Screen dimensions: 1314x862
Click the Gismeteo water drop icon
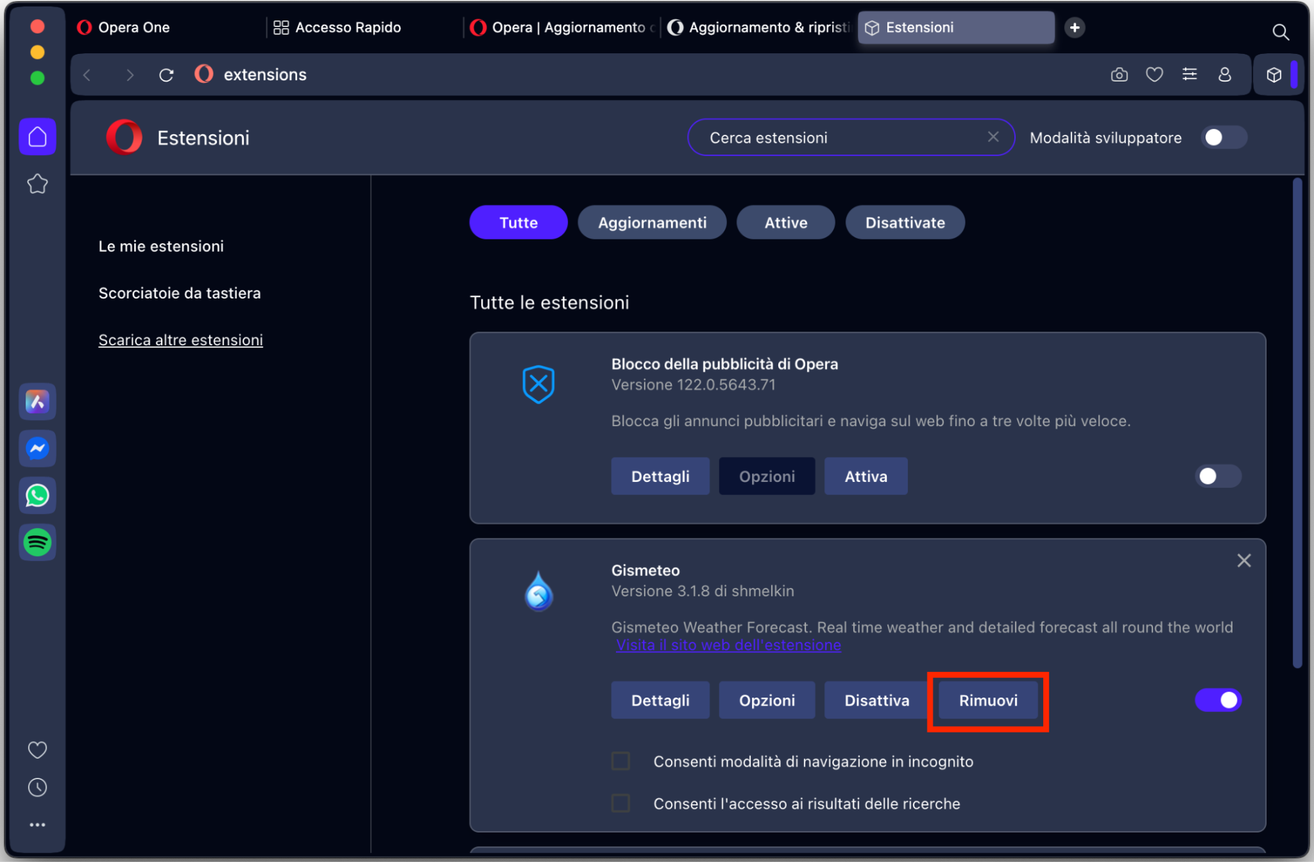[x=538, y=590]
